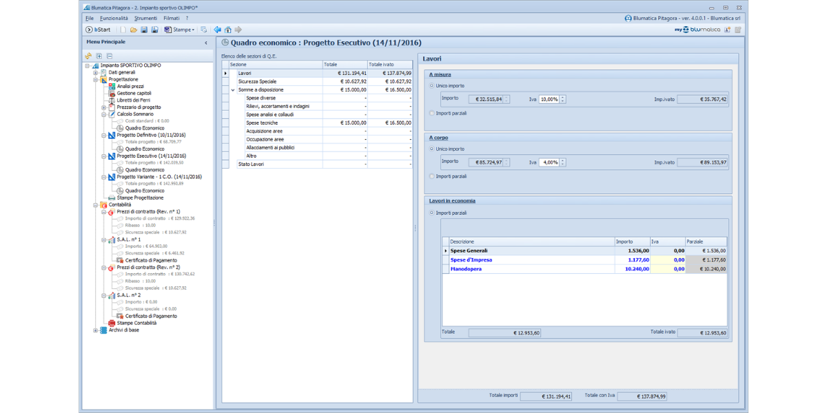The width and height of the screenshot is (827, 413).
Task: Open Analisi prezzi from the tree
Action: point(130,86)
